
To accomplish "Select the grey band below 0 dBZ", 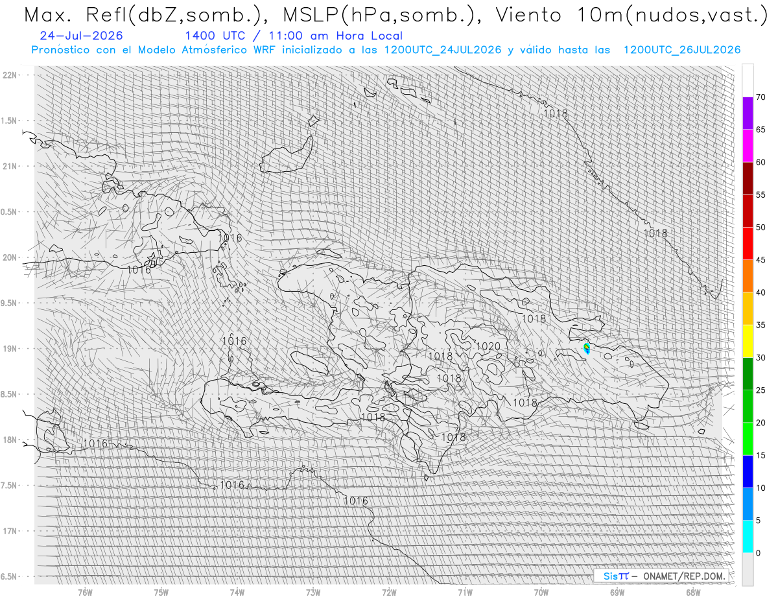I will [748, 569].
